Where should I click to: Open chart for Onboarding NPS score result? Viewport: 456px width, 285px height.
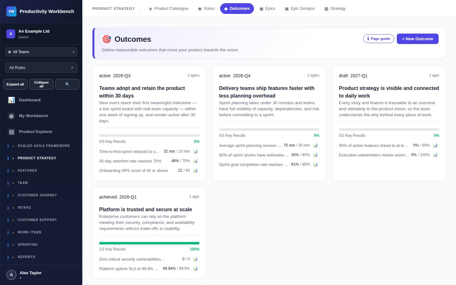pos(195,170)
